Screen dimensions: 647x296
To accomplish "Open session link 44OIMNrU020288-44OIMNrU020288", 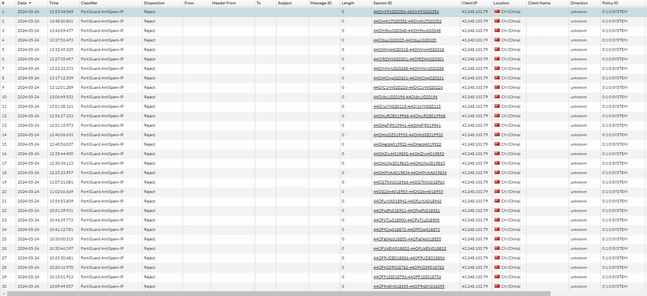I will click(x=408, y=69).
